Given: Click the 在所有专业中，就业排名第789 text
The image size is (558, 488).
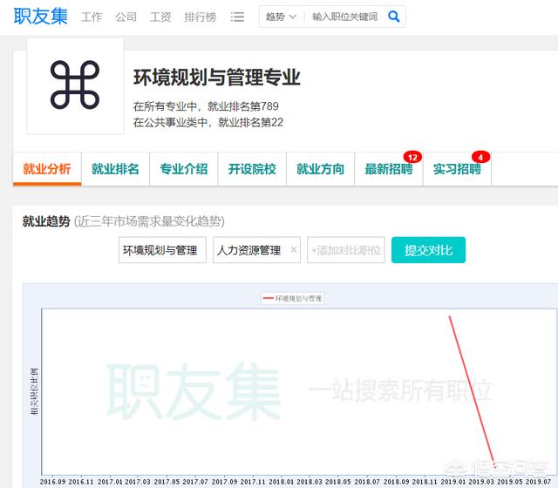Looking at the screenshot, I should pyautogui.click(x=206, y=106).
